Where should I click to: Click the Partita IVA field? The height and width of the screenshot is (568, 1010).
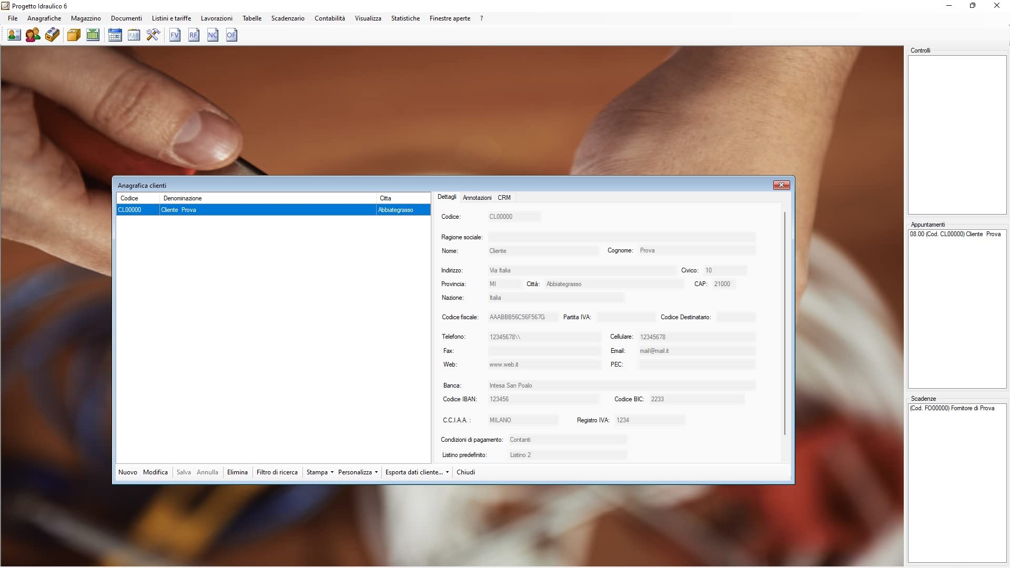pos(626,317)
